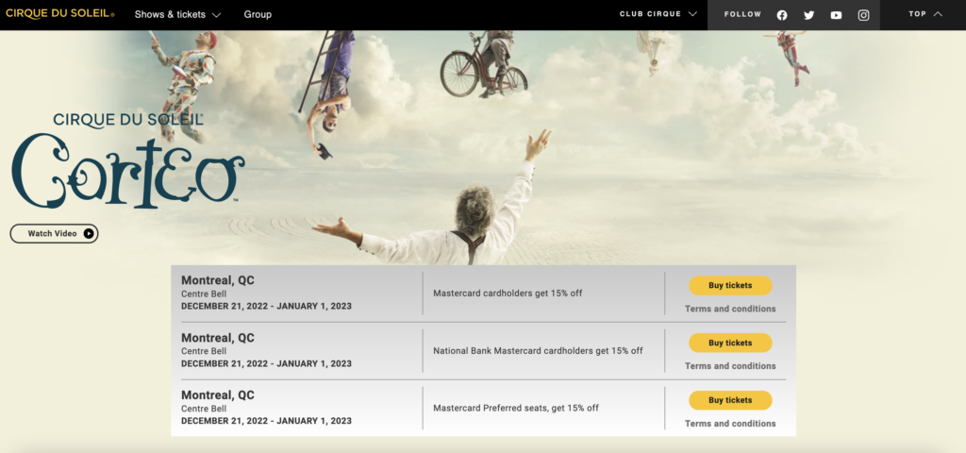This screenshot has width=966, height=453.
Task: Play the Watch Video button
Action: click(54, 233)
